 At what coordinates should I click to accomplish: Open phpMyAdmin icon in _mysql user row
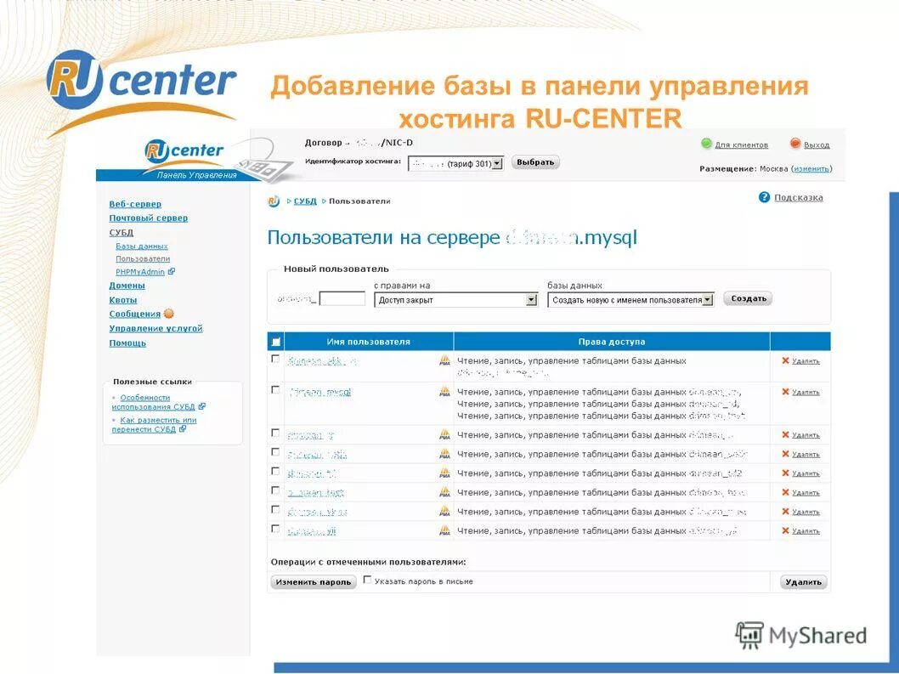[x=444, y=392]
